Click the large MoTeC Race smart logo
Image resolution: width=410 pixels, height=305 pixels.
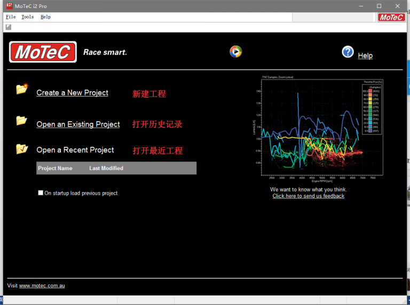pos(43,52)
